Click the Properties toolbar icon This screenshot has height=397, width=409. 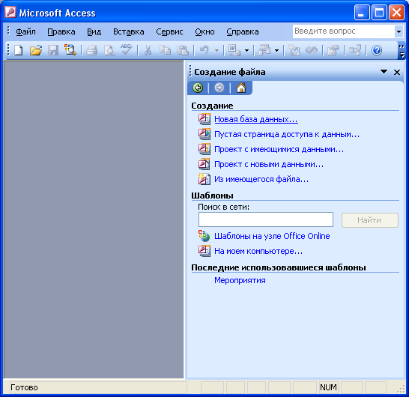pos(333,50)
